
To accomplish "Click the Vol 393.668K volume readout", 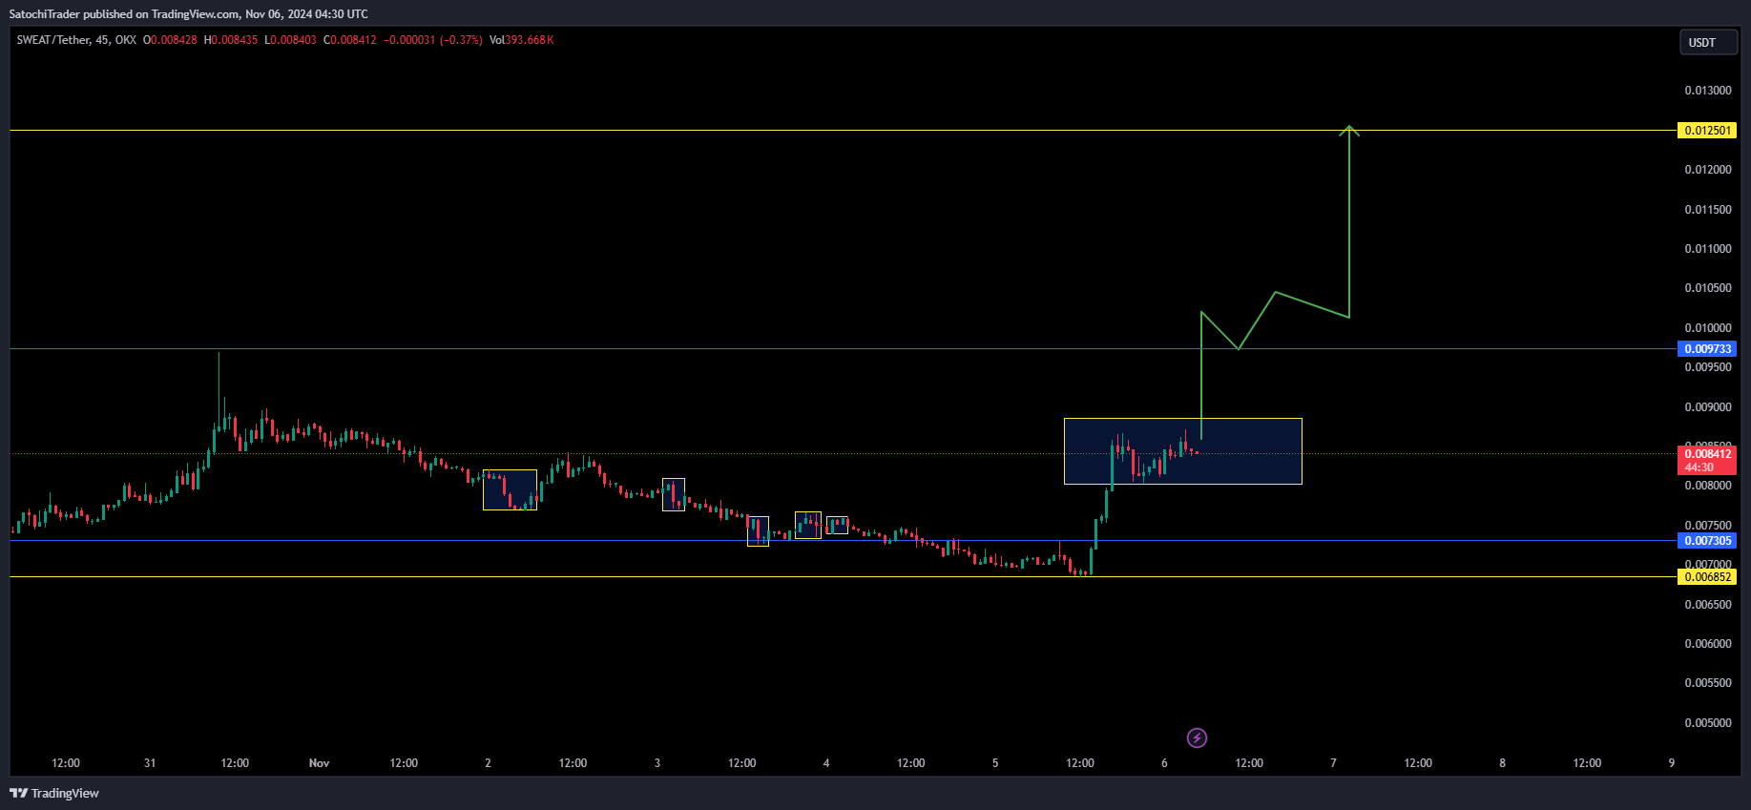I will tap(522, 40).
